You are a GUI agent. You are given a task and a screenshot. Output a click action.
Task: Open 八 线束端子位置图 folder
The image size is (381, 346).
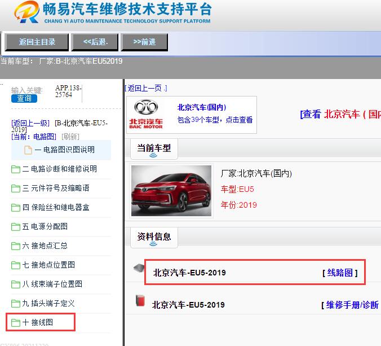pyautogui.click(x=52, y=284)
